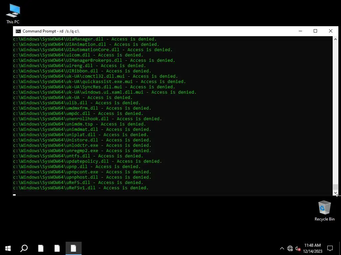Click the Unistore.dll output line
341x255 pixels.
click(82, 140)
